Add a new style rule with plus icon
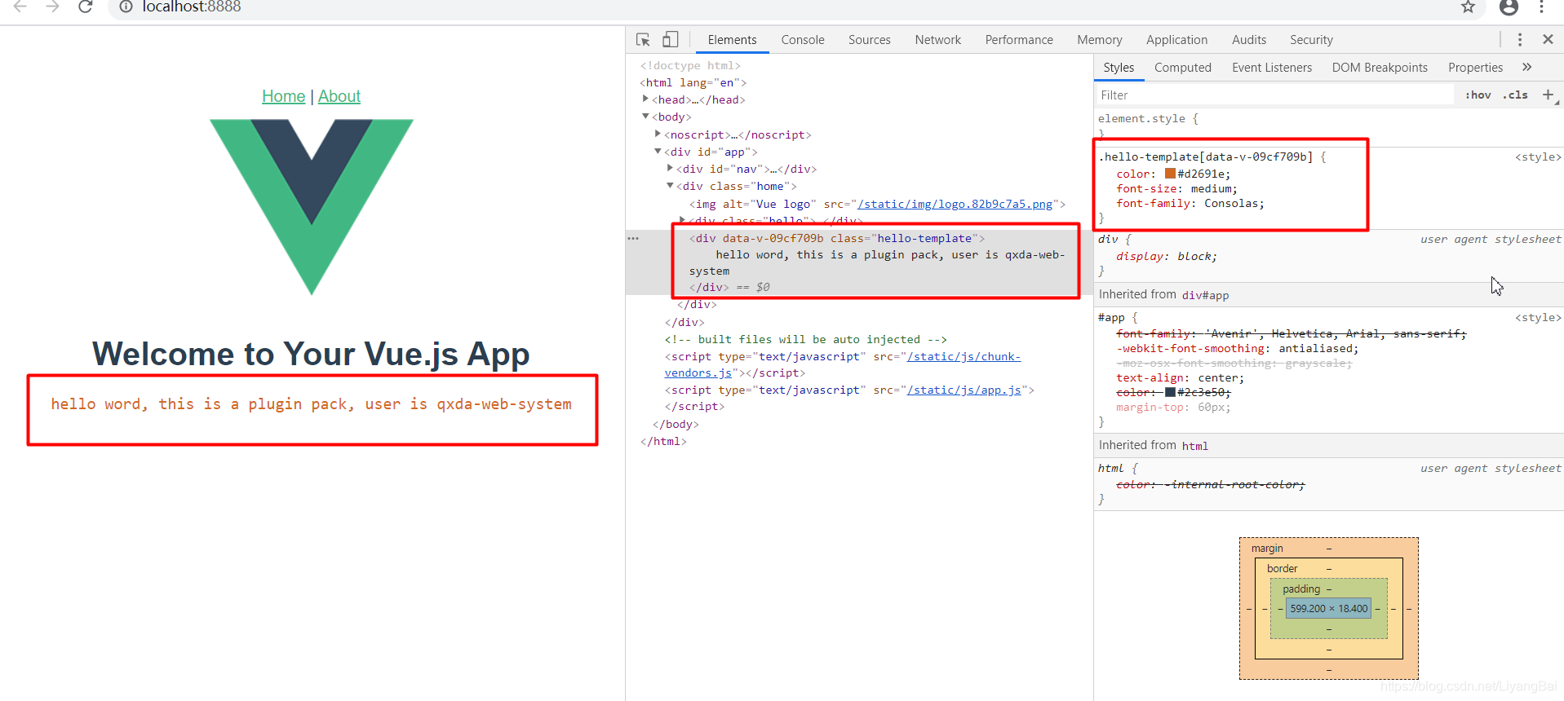The image size is (1564, 701). [x=1548, y=95]
